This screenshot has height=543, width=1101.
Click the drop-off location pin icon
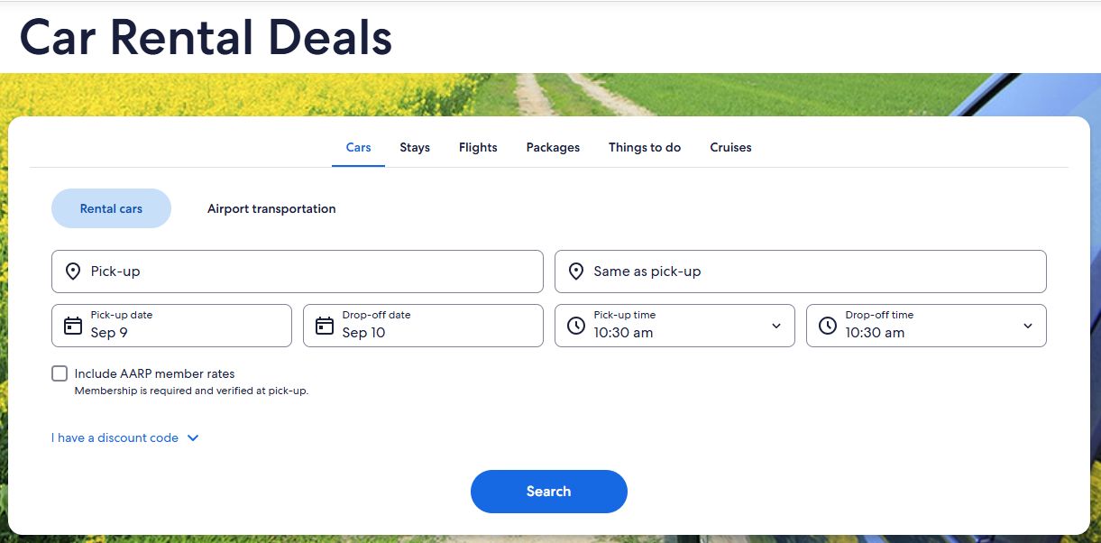[x=576, y=271]
